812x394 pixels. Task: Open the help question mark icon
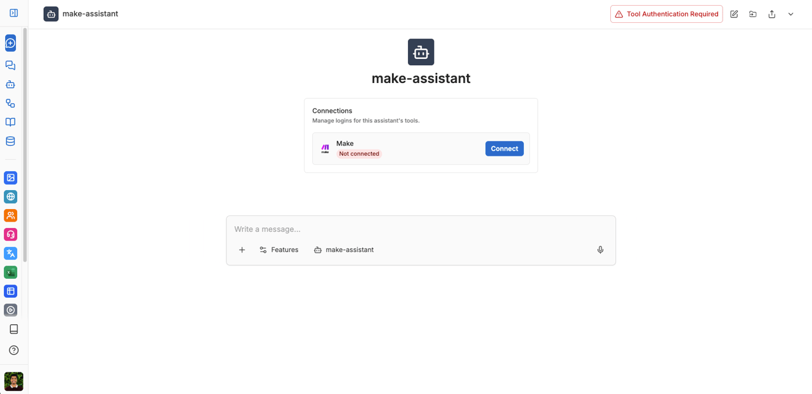pos(13,350)
